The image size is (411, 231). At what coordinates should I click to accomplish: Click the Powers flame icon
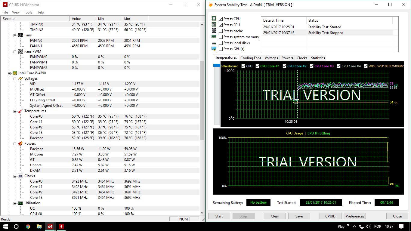[20, 143]
